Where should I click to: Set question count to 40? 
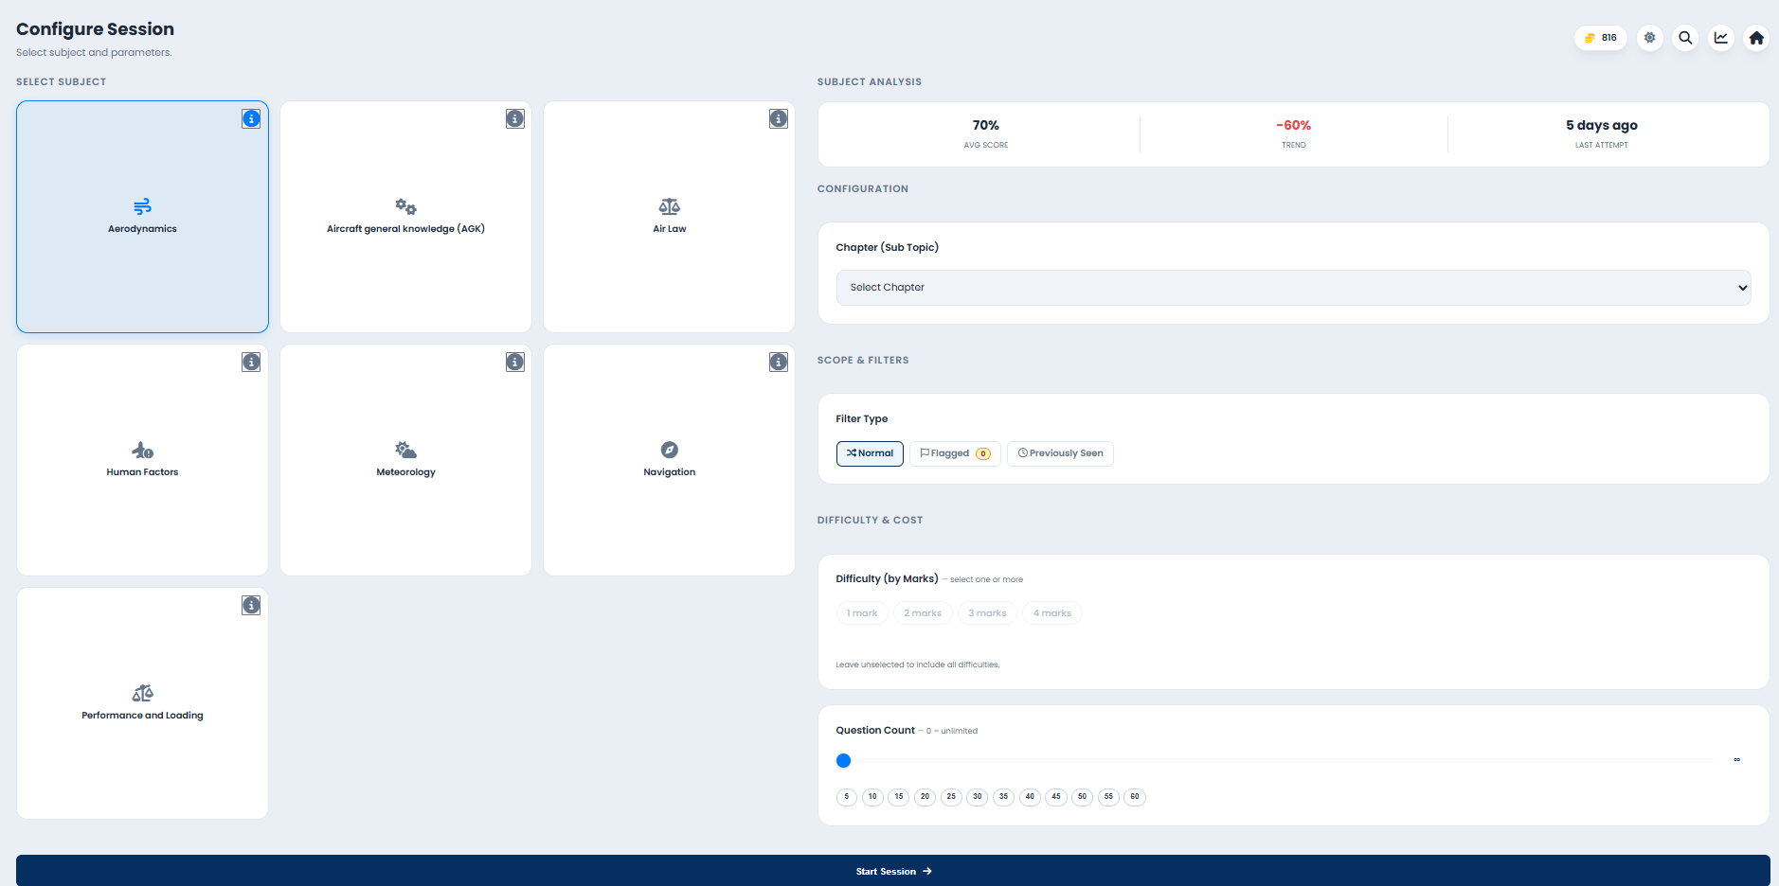(1030, 797)
